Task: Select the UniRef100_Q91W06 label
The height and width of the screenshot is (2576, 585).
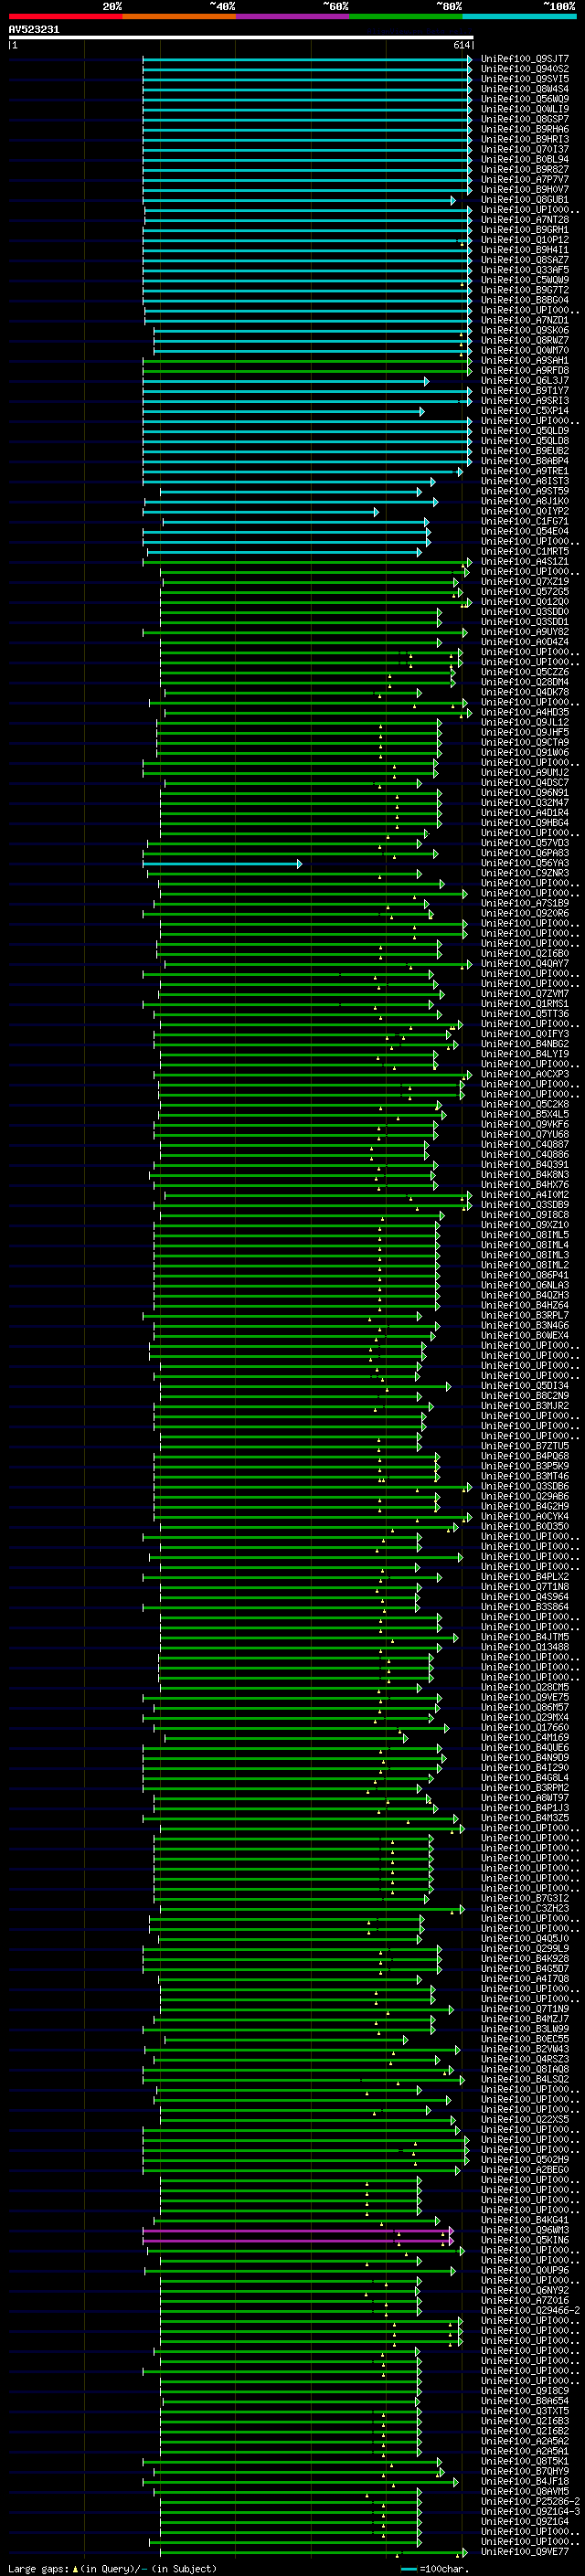Action: click(x=525, y=752)
